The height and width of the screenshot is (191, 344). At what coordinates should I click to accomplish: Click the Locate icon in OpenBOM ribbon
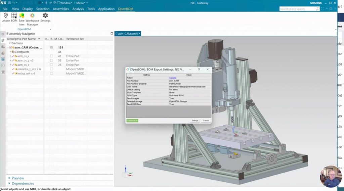(x=6, y=15)
